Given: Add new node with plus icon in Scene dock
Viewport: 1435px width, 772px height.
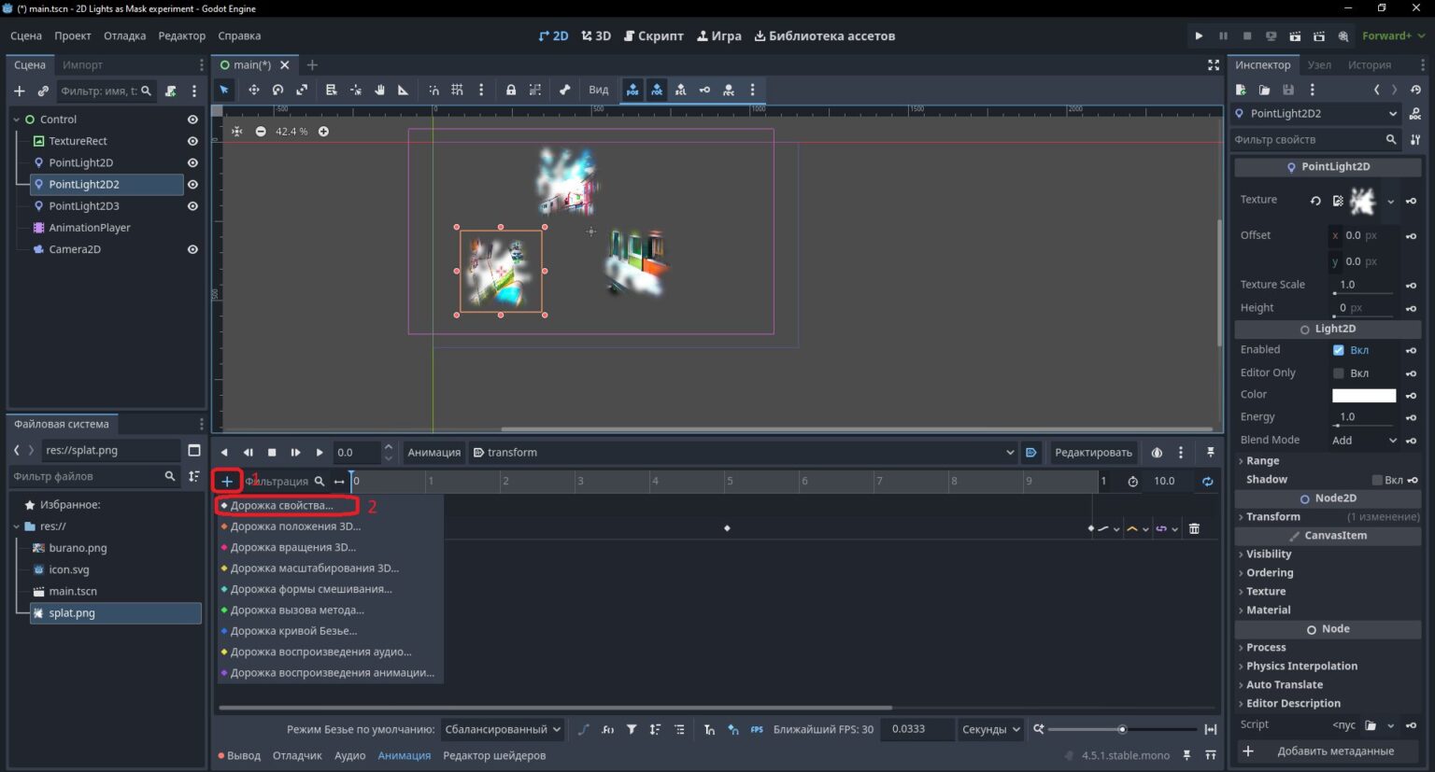Looking at the screenshot, I should point(19,91).
